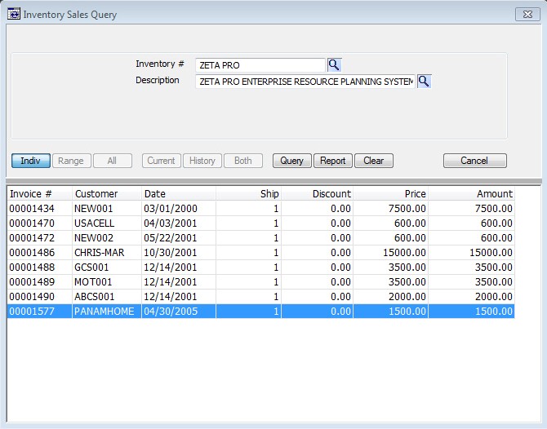This screenshot has width=547, height=429.
Task: Choose the Both records option
Action: [243, 161]
